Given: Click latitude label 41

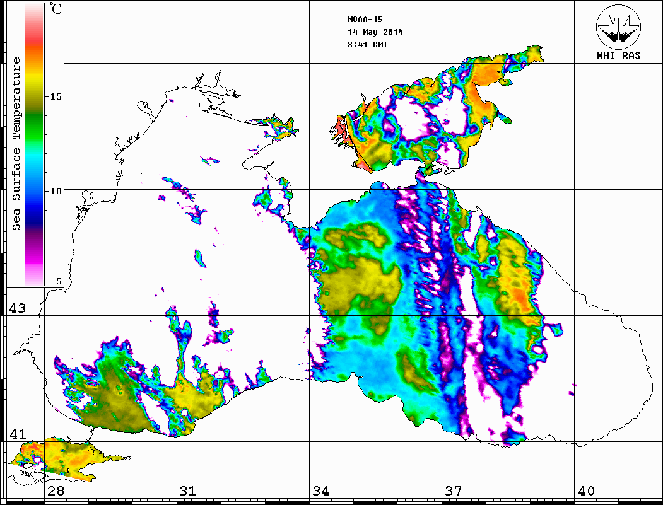Looking at the screenshot, I should pos(18,434).
